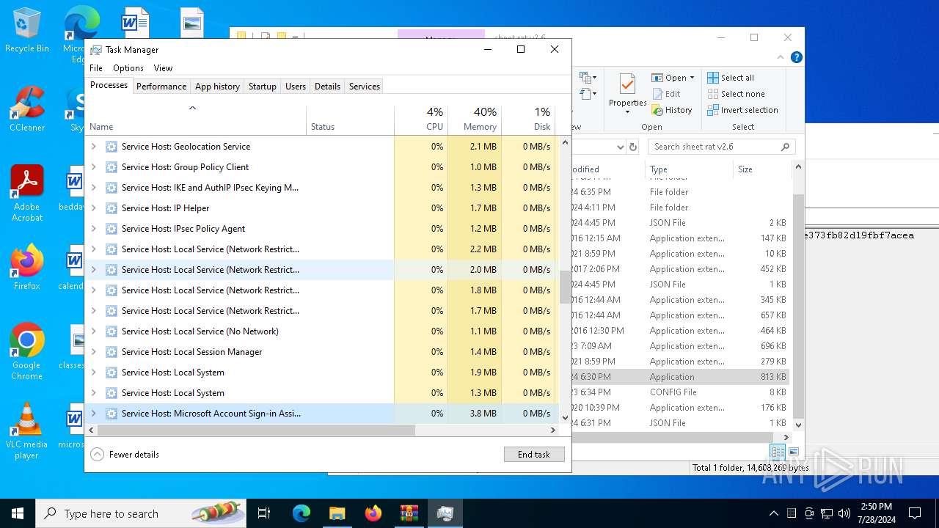Click the End task button

pos(534,455)
